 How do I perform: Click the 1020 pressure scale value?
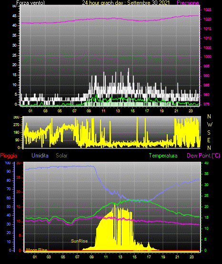207,19
